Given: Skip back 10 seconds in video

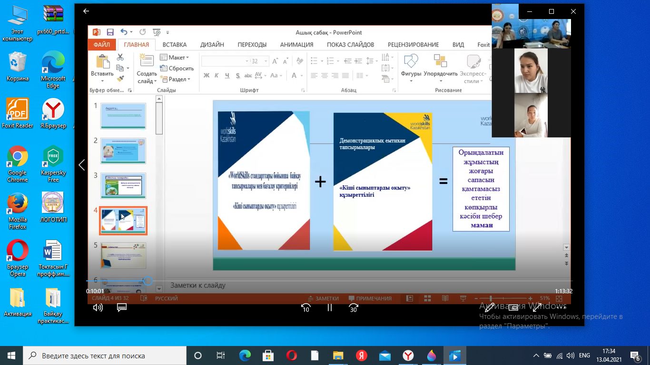Looking at the screenshot, I should 306,307.
